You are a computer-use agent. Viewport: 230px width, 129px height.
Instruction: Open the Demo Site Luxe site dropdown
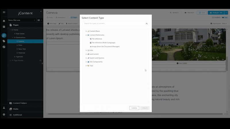(22, 20)
